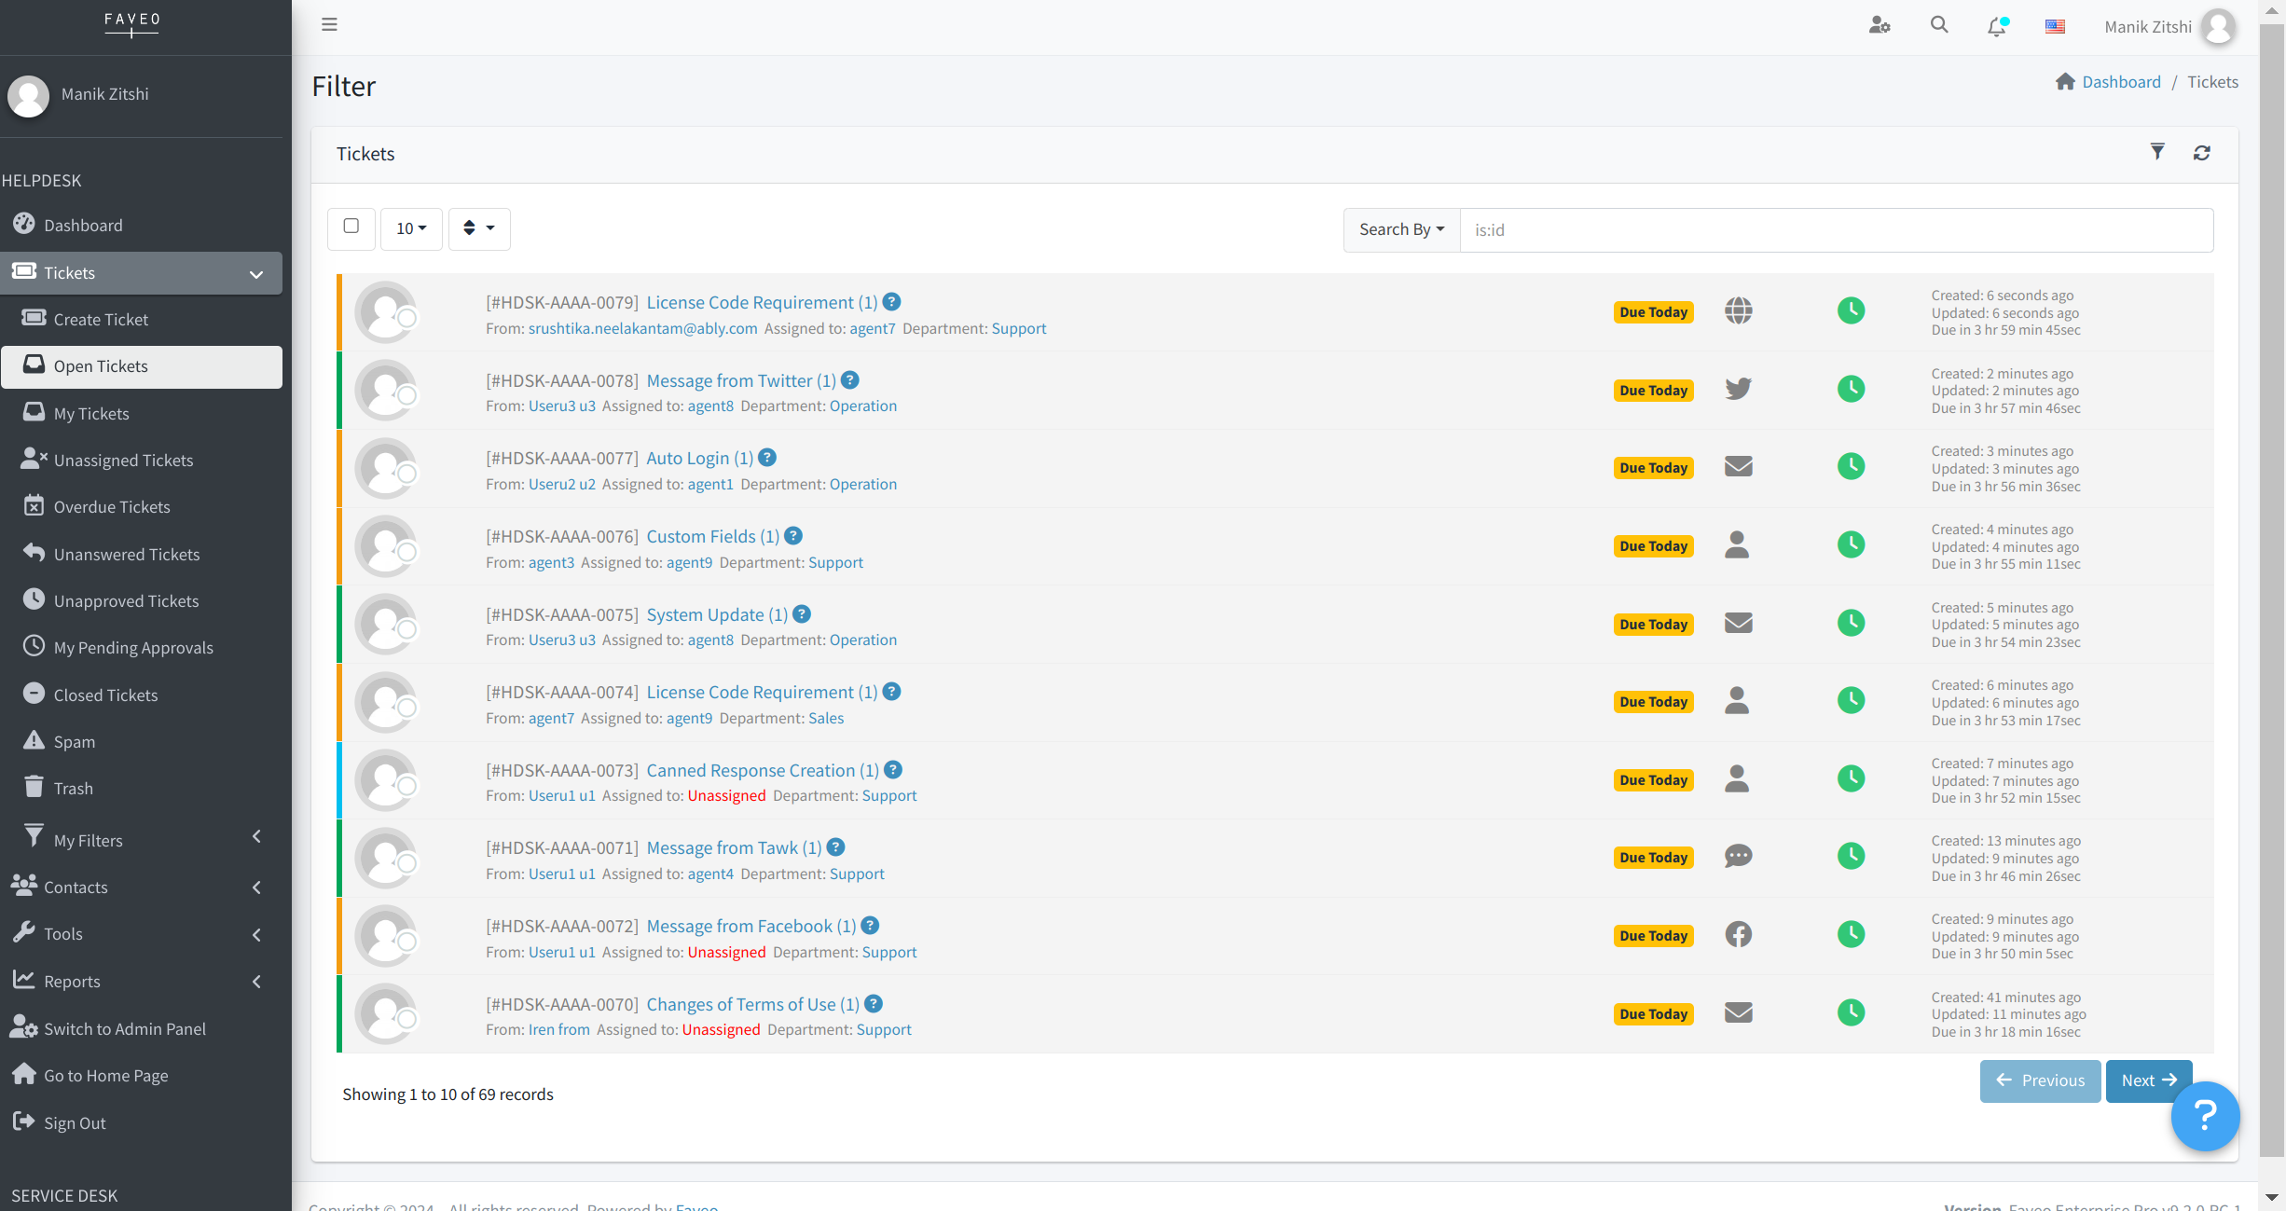The image size is (2286, 1211).
Task: Click the green clock icon on ticket 0075
Action: (1851, 623)
